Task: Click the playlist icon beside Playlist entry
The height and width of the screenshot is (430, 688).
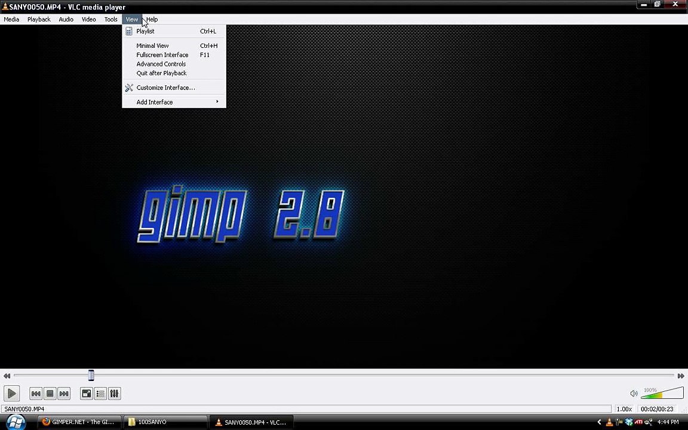Action: 128,31
